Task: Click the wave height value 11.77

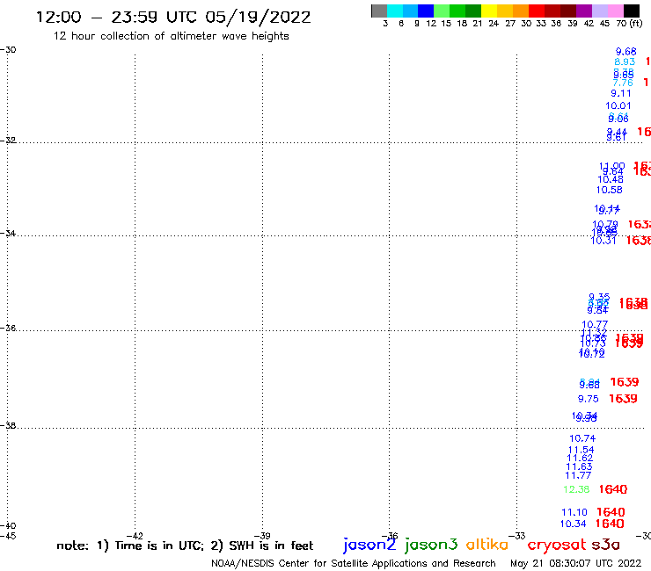Action: (578, 475)
